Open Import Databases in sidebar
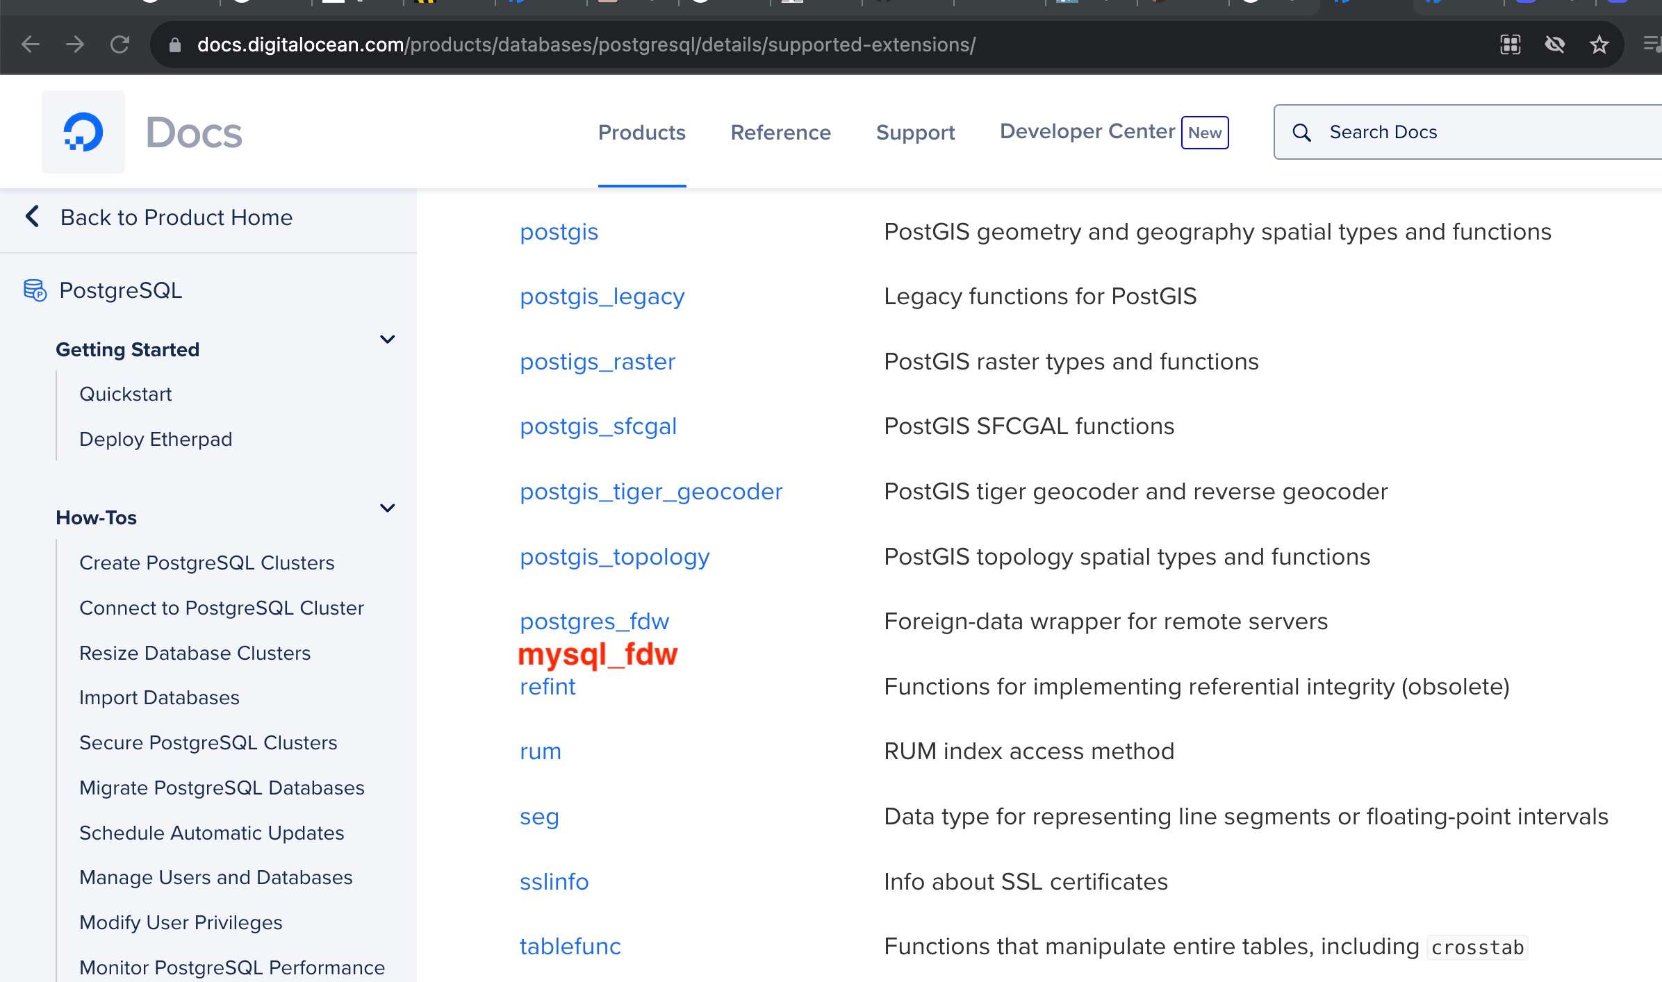 [x=160, y=698]
